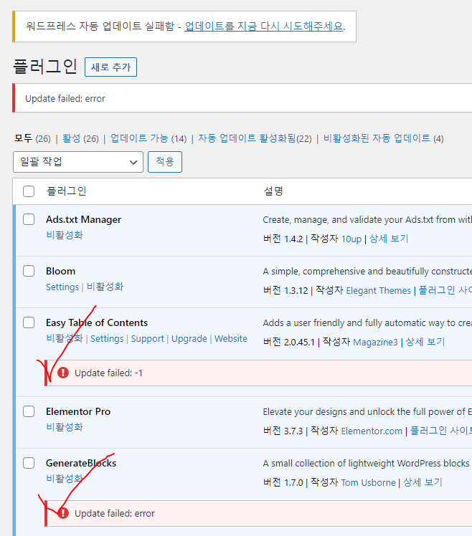Click the 버전 3.7.3 version text

(283, 431)
